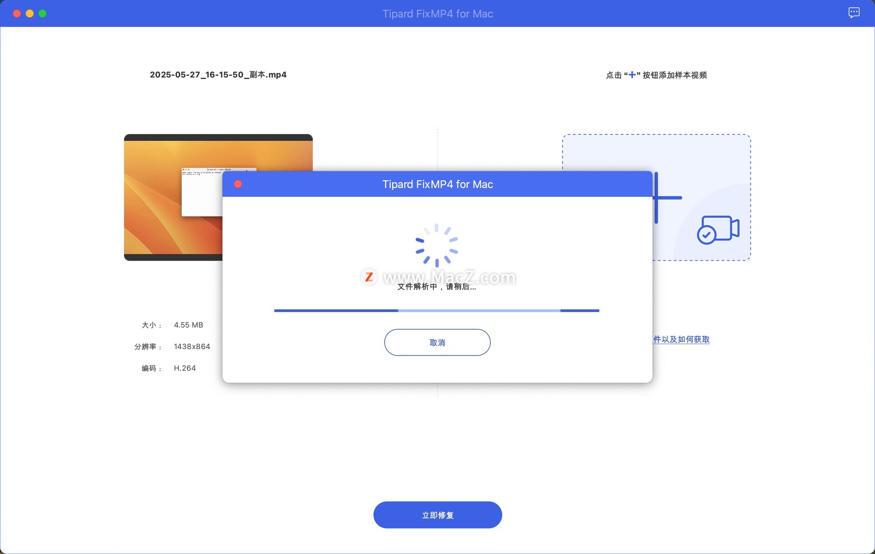Click the 取消 cancel button

(437, 342)
